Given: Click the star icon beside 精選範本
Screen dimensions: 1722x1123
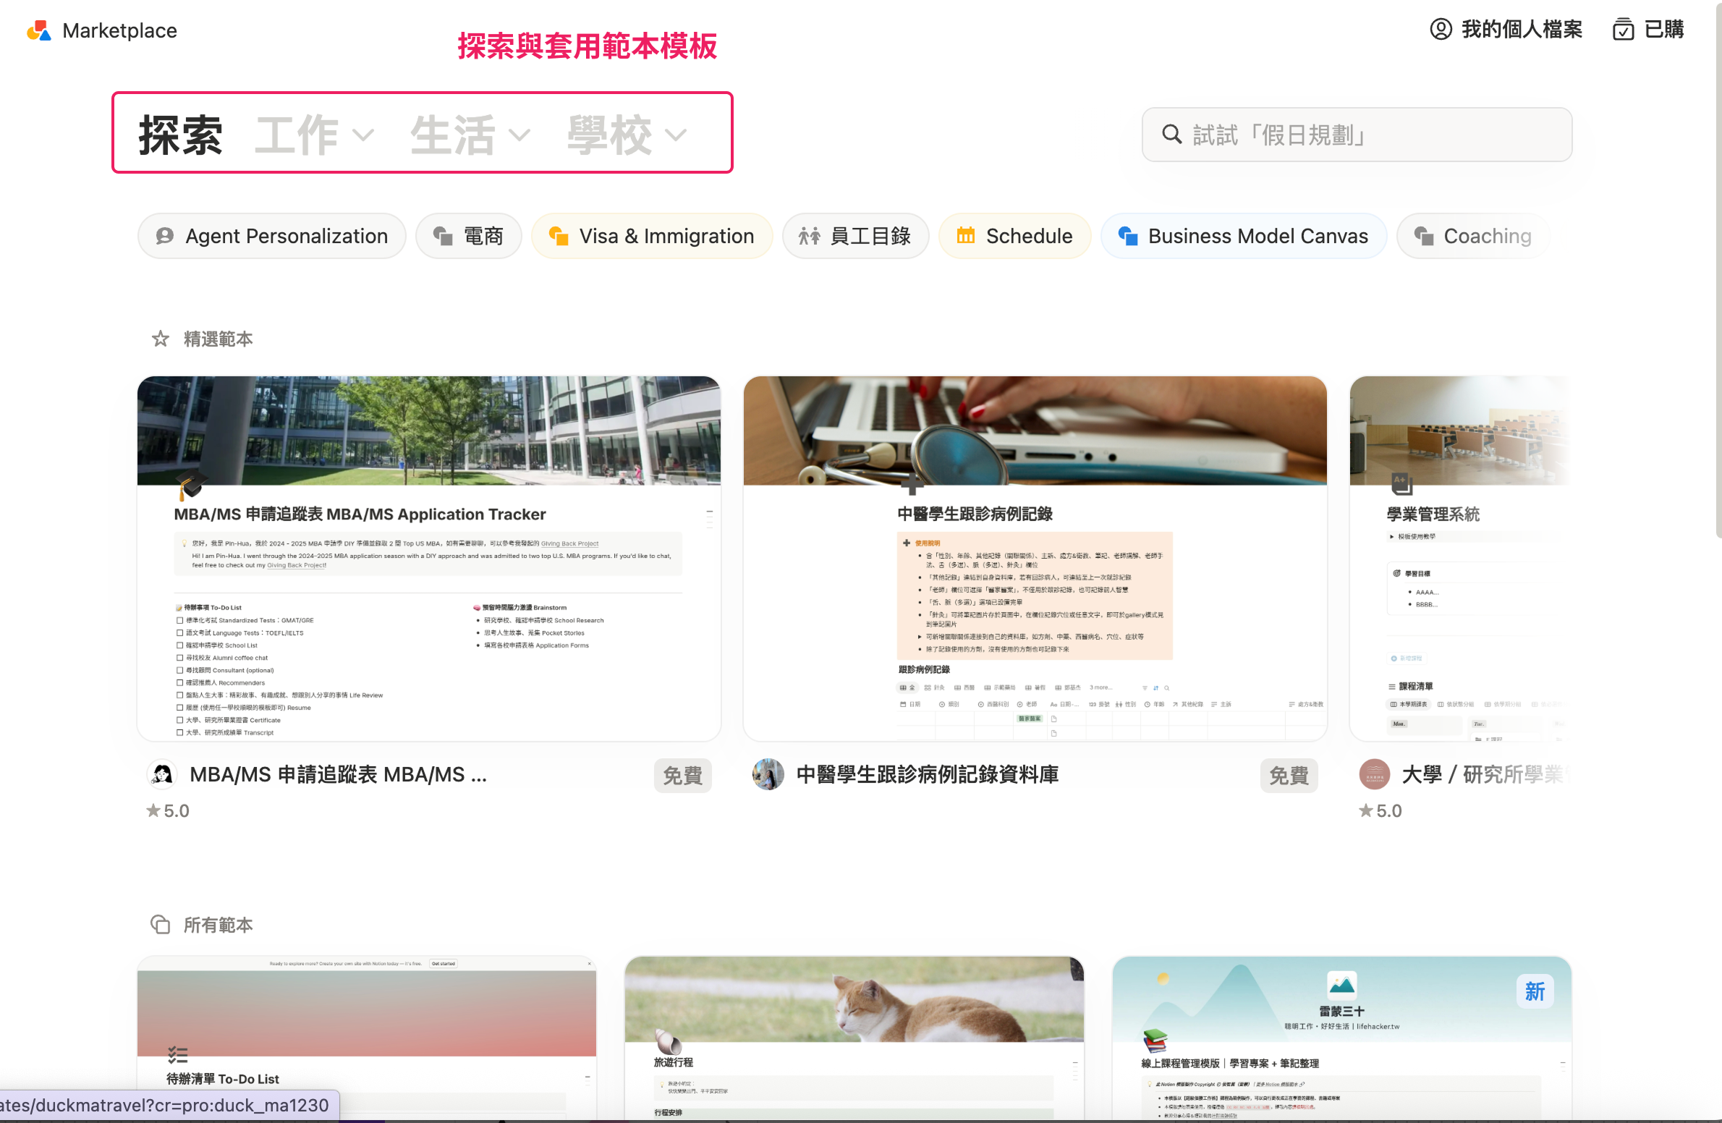Looking at the screenshot, I should [x=161, y=339].
